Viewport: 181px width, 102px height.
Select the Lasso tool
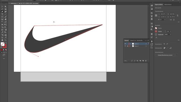pos(5,9)
